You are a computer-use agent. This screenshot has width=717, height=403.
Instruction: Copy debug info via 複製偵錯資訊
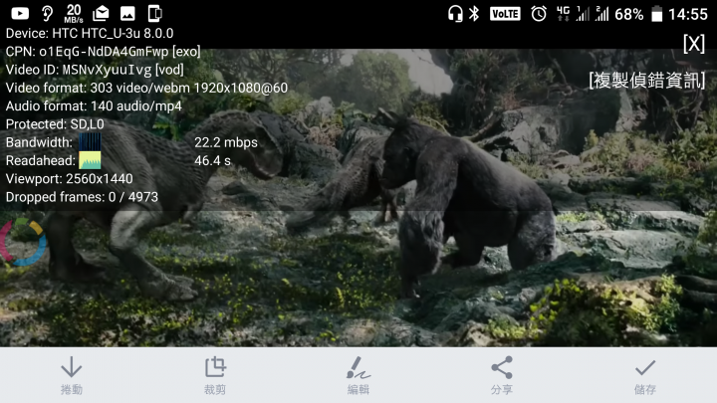tap(646, 81)
